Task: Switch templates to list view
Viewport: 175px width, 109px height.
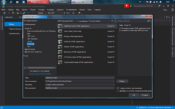Action: point(116,21)
